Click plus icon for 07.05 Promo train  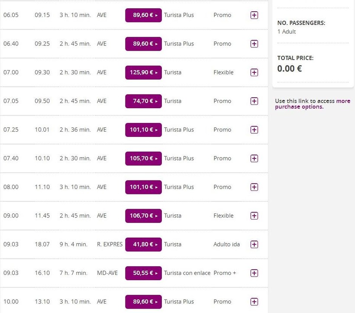(x=254, y=101)
